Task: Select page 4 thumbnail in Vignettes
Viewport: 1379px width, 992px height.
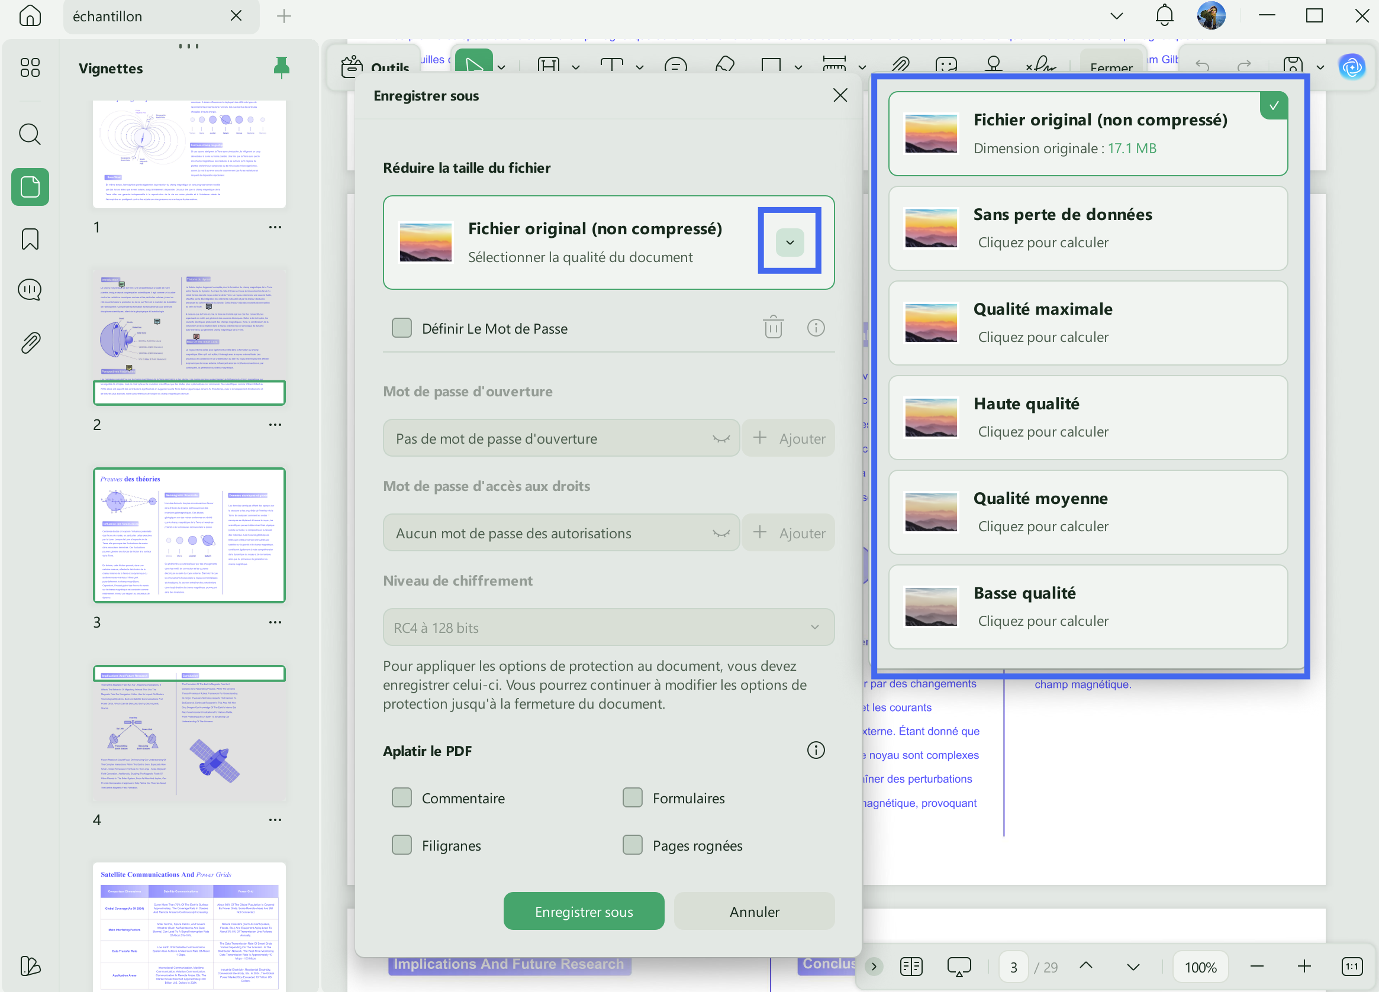Action: pyautogui.click(x=189, y=732)
